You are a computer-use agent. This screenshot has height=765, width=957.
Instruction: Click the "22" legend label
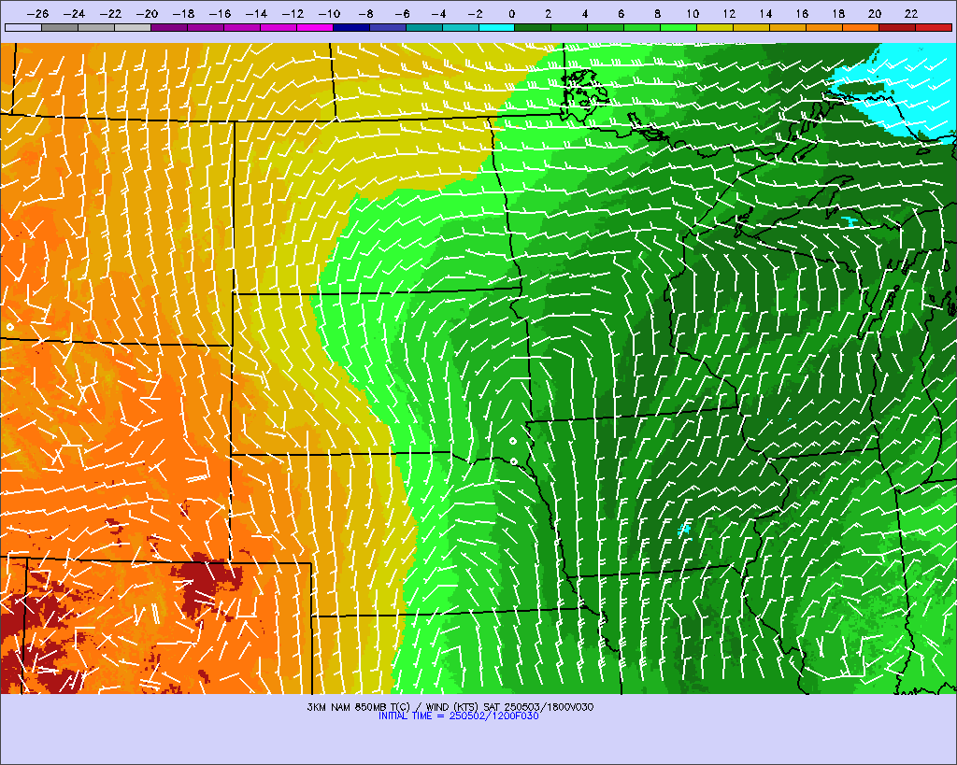tap(911, 13)
